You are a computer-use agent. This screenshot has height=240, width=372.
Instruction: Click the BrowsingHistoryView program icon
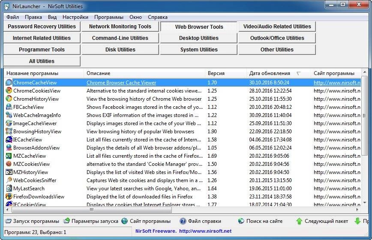coord(9,132)
